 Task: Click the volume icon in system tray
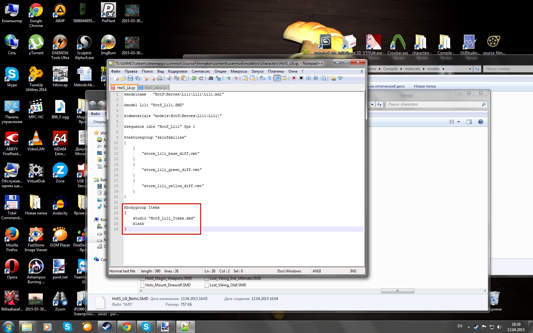(499, 327)
